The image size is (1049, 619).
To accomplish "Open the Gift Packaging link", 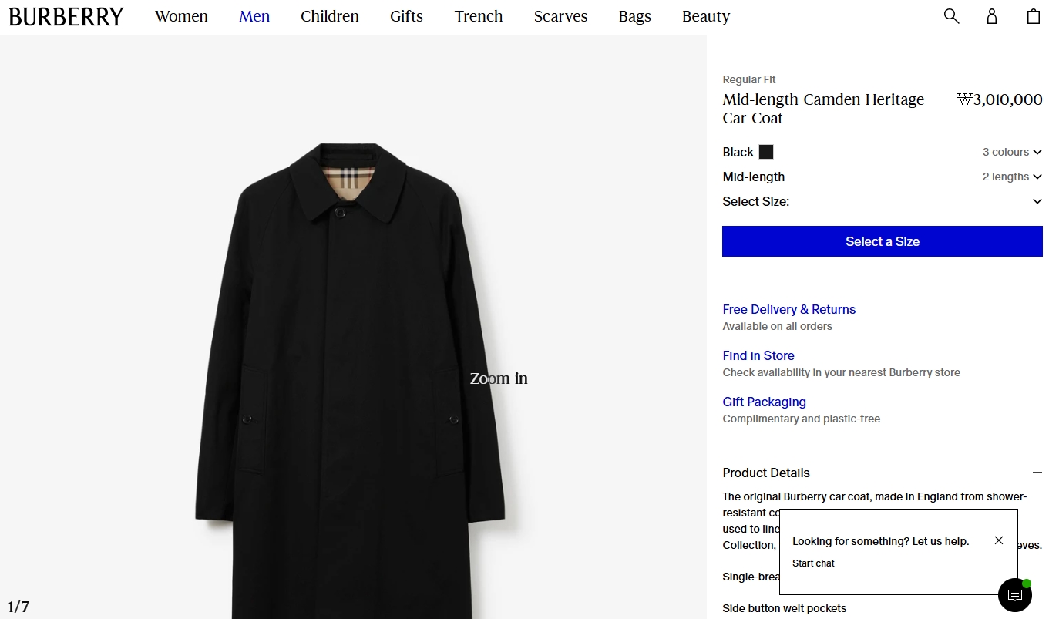I will pos(764,402).
